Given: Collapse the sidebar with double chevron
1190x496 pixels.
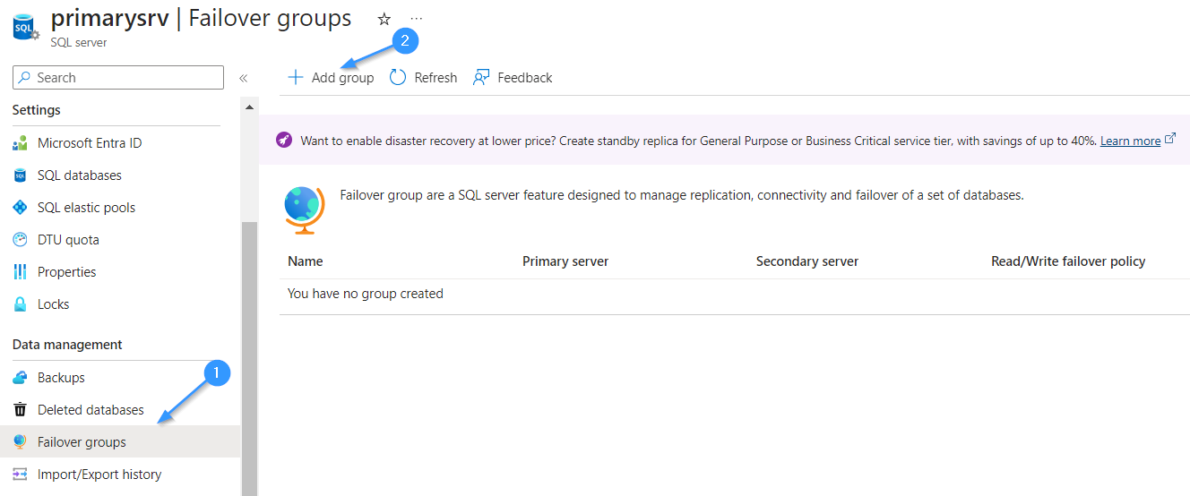Looking at the screenshot, I should (x=243, y=78).
